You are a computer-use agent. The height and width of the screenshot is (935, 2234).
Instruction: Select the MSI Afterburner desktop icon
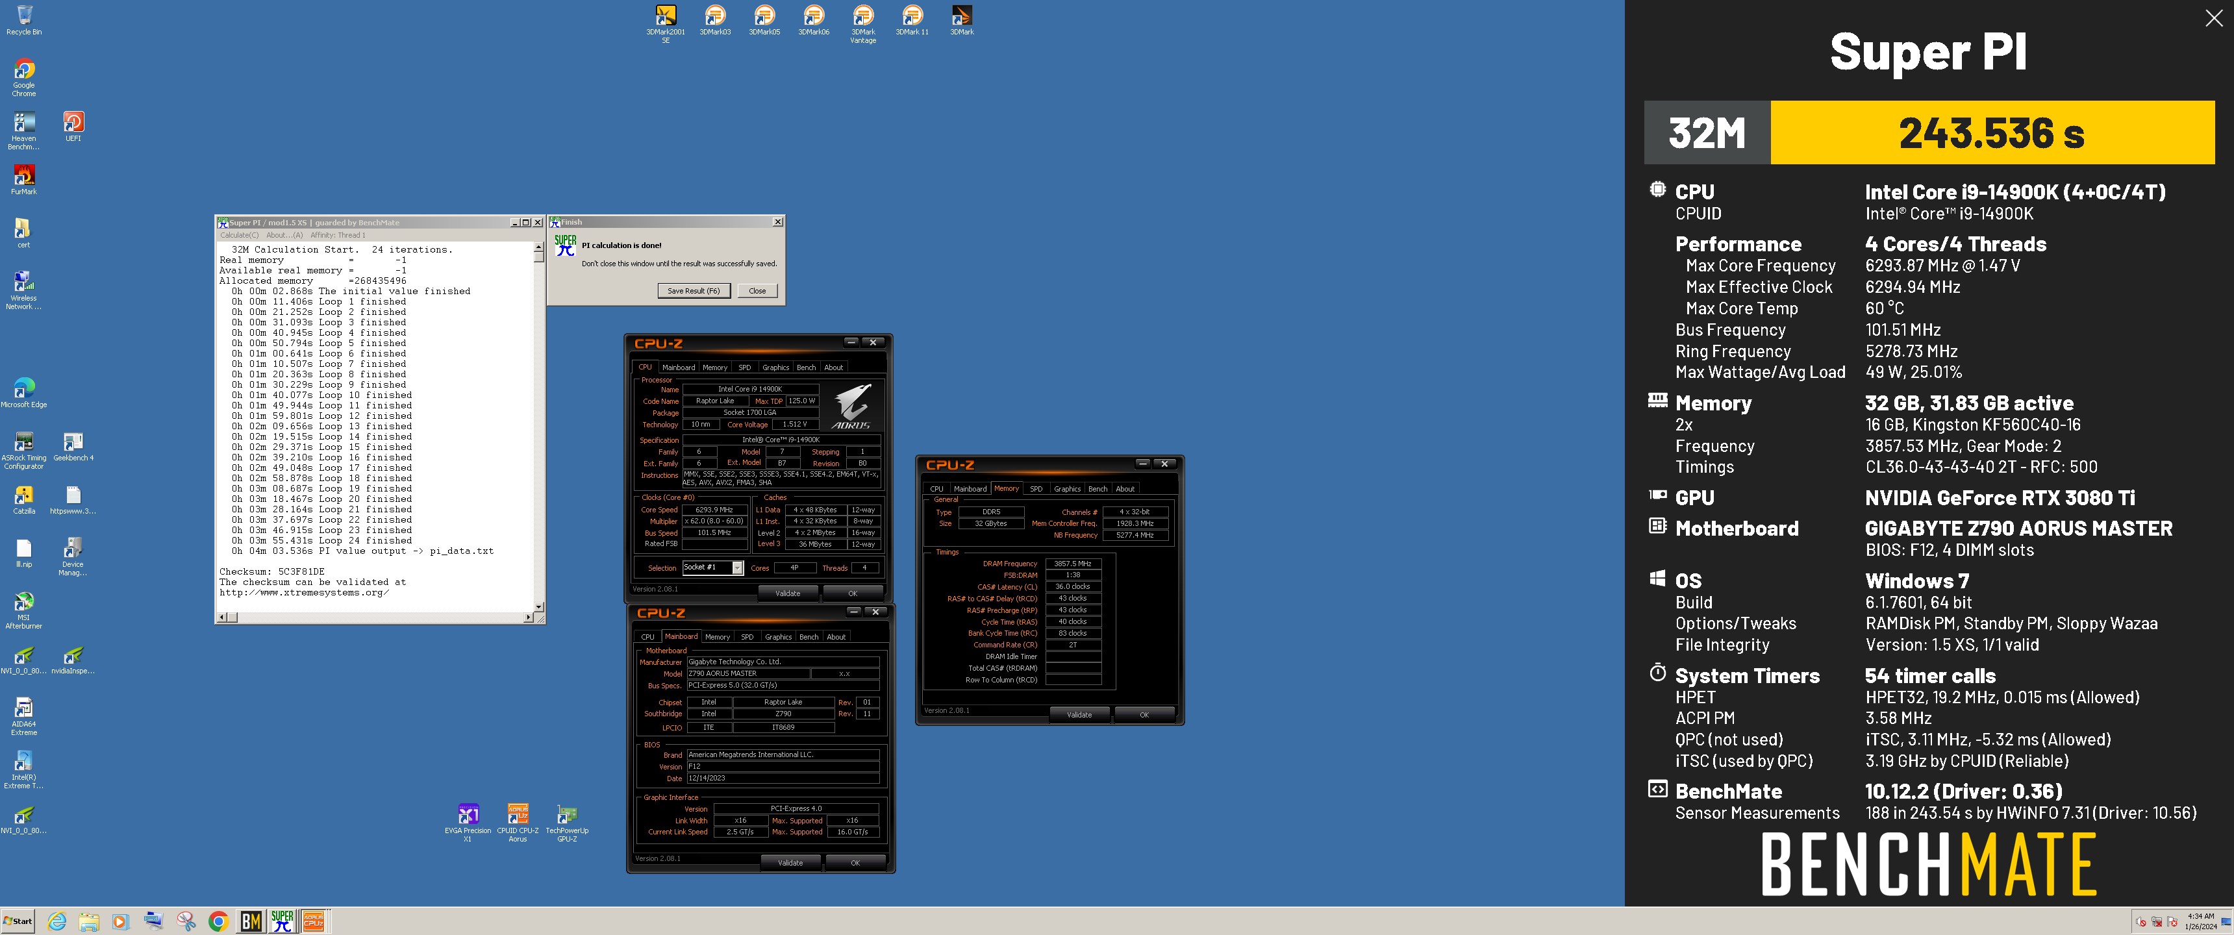(24, 610)
